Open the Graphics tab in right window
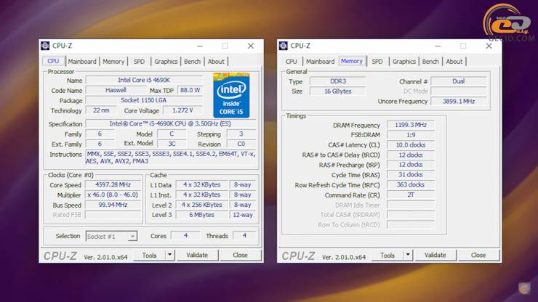 pos(403,62)
